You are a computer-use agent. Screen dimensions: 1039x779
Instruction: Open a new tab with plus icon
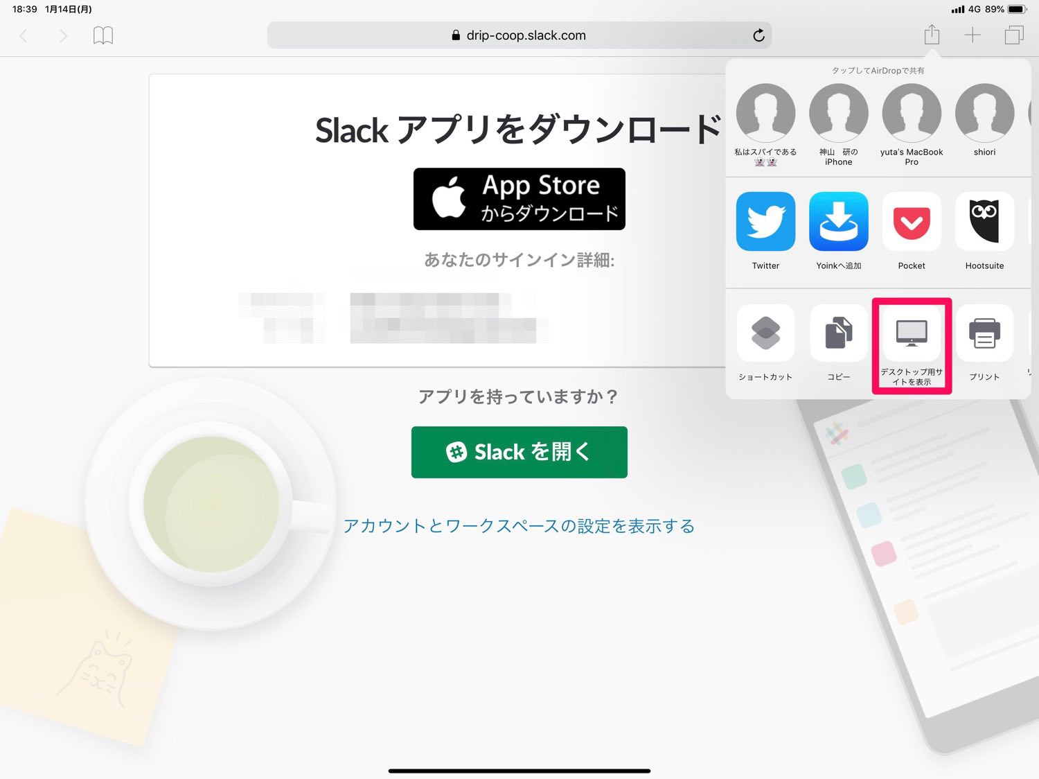click(x=973, y=35)
